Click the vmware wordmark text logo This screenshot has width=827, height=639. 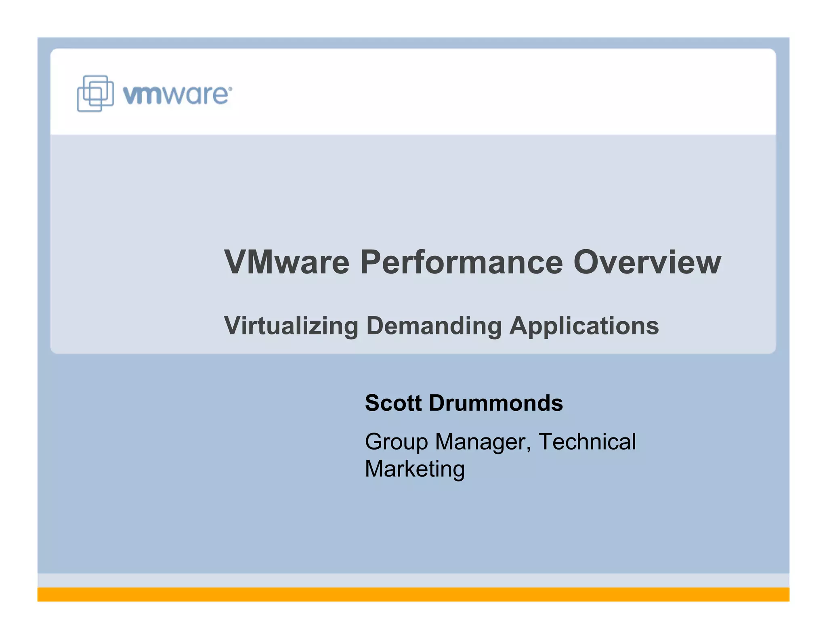click(x=175, y=95)
